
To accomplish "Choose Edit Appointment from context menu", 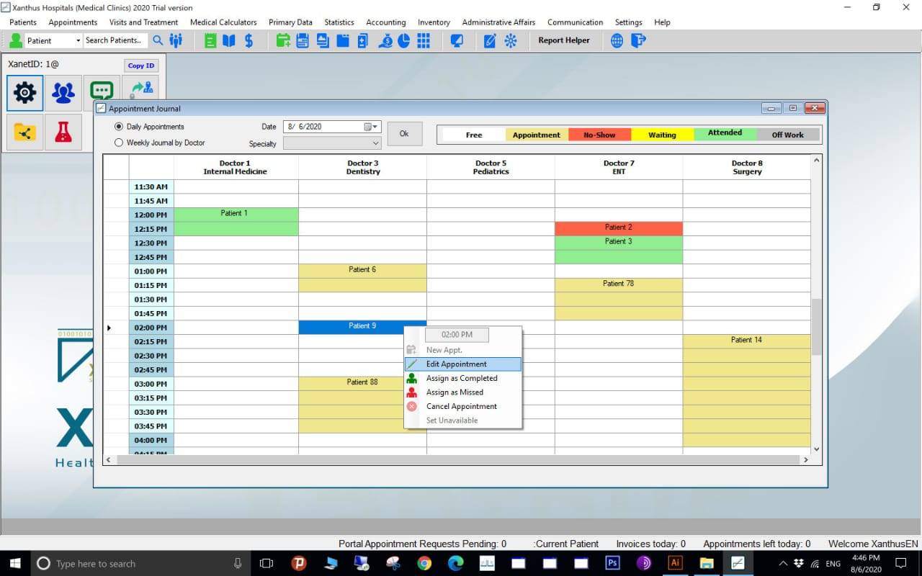I will click(x=456, y=364).
